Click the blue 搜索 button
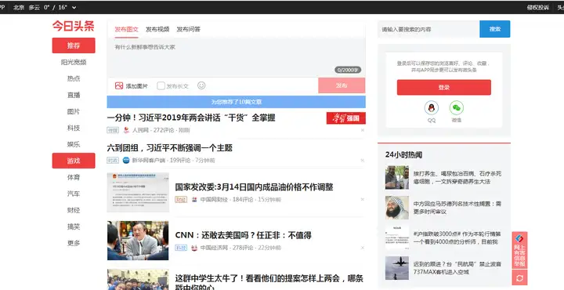The image size is (564, 290). point(494,29)
